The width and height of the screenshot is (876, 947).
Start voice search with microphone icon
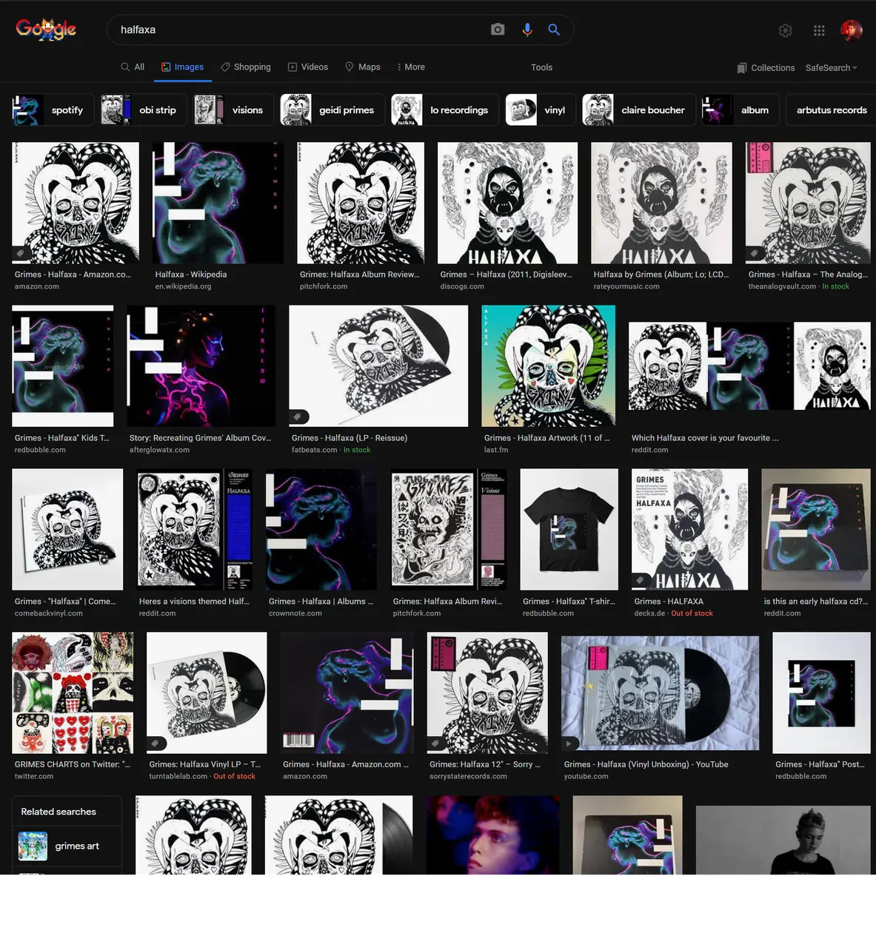click(526, 30)
